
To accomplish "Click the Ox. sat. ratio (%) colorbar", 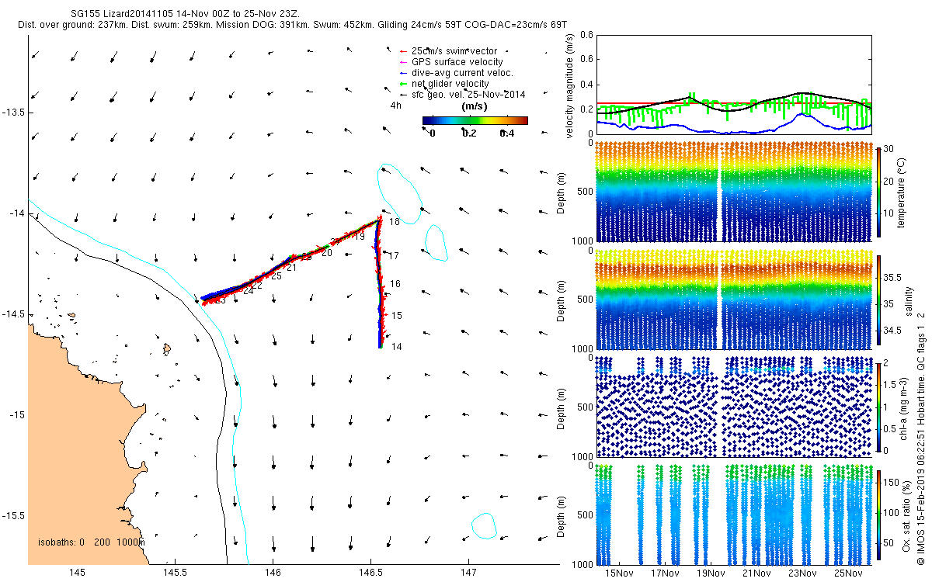I will click(879, 513).
